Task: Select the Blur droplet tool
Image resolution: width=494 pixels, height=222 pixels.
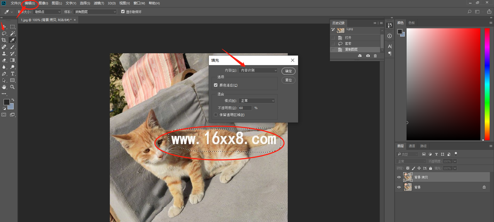Action: pyautogui.click(x=4, y=67)
